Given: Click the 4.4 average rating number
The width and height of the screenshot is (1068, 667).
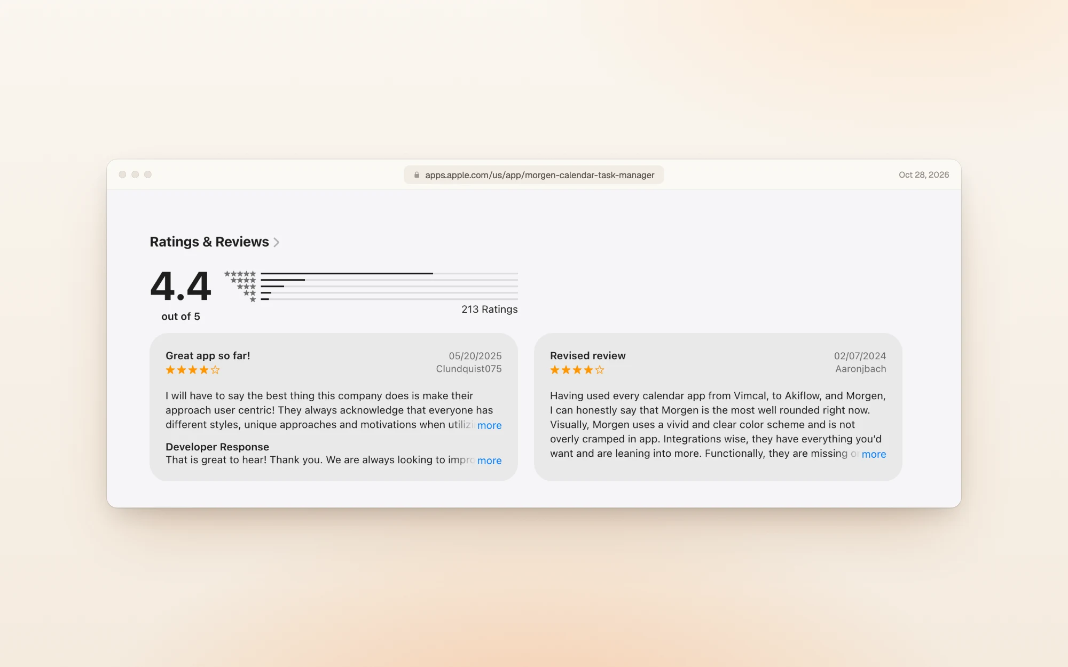Looking at the screenshot, I should point(181,286).
